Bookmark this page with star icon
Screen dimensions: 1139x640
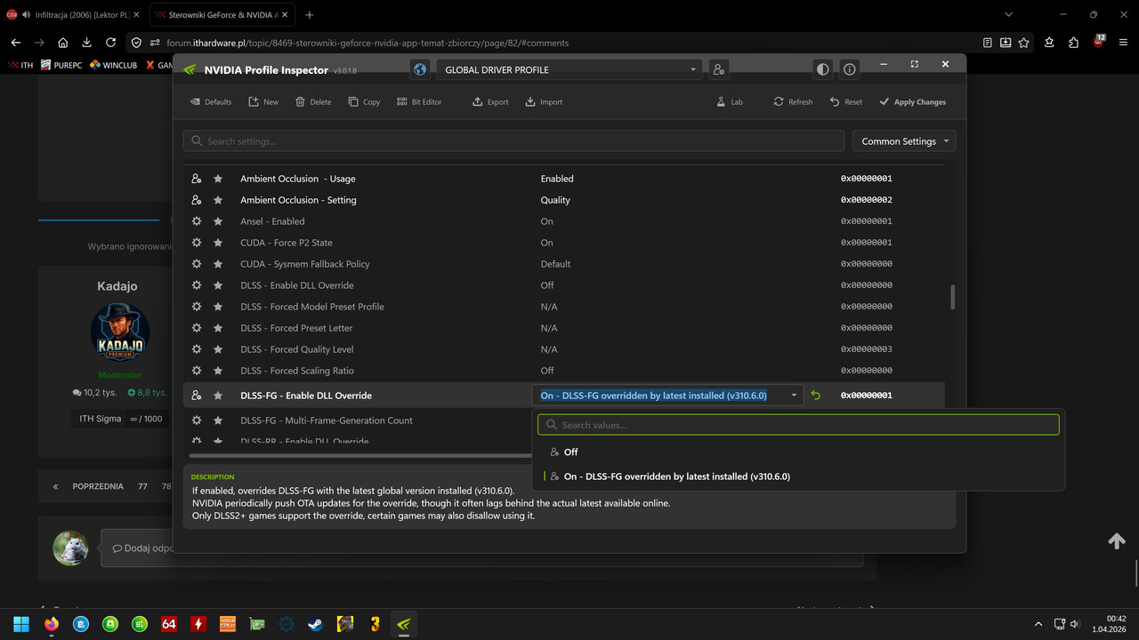click(x=1024, y=43)
